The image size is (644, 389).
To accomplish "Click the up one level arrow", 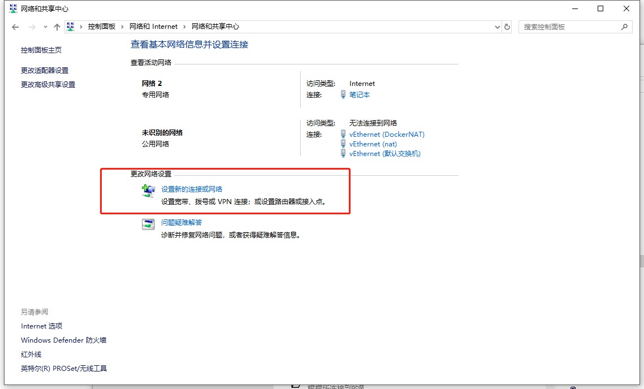I will pos(57,27).
